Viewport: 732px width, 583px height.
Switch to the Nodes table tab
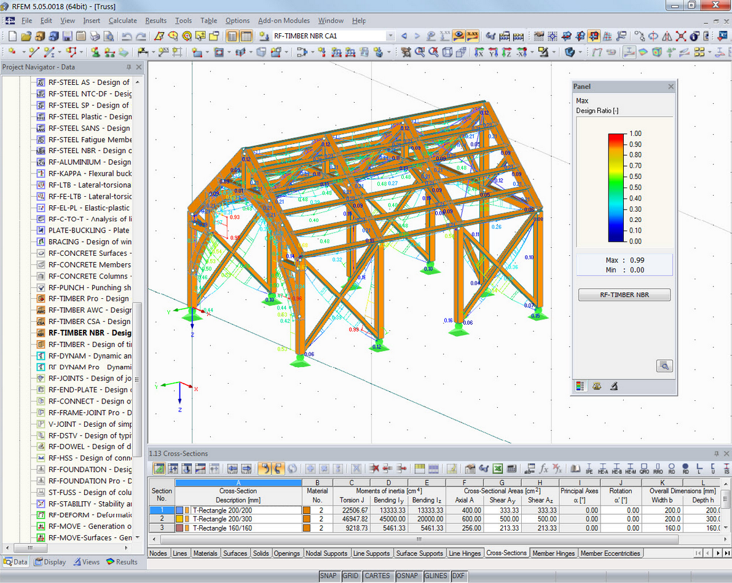point(158,553)
